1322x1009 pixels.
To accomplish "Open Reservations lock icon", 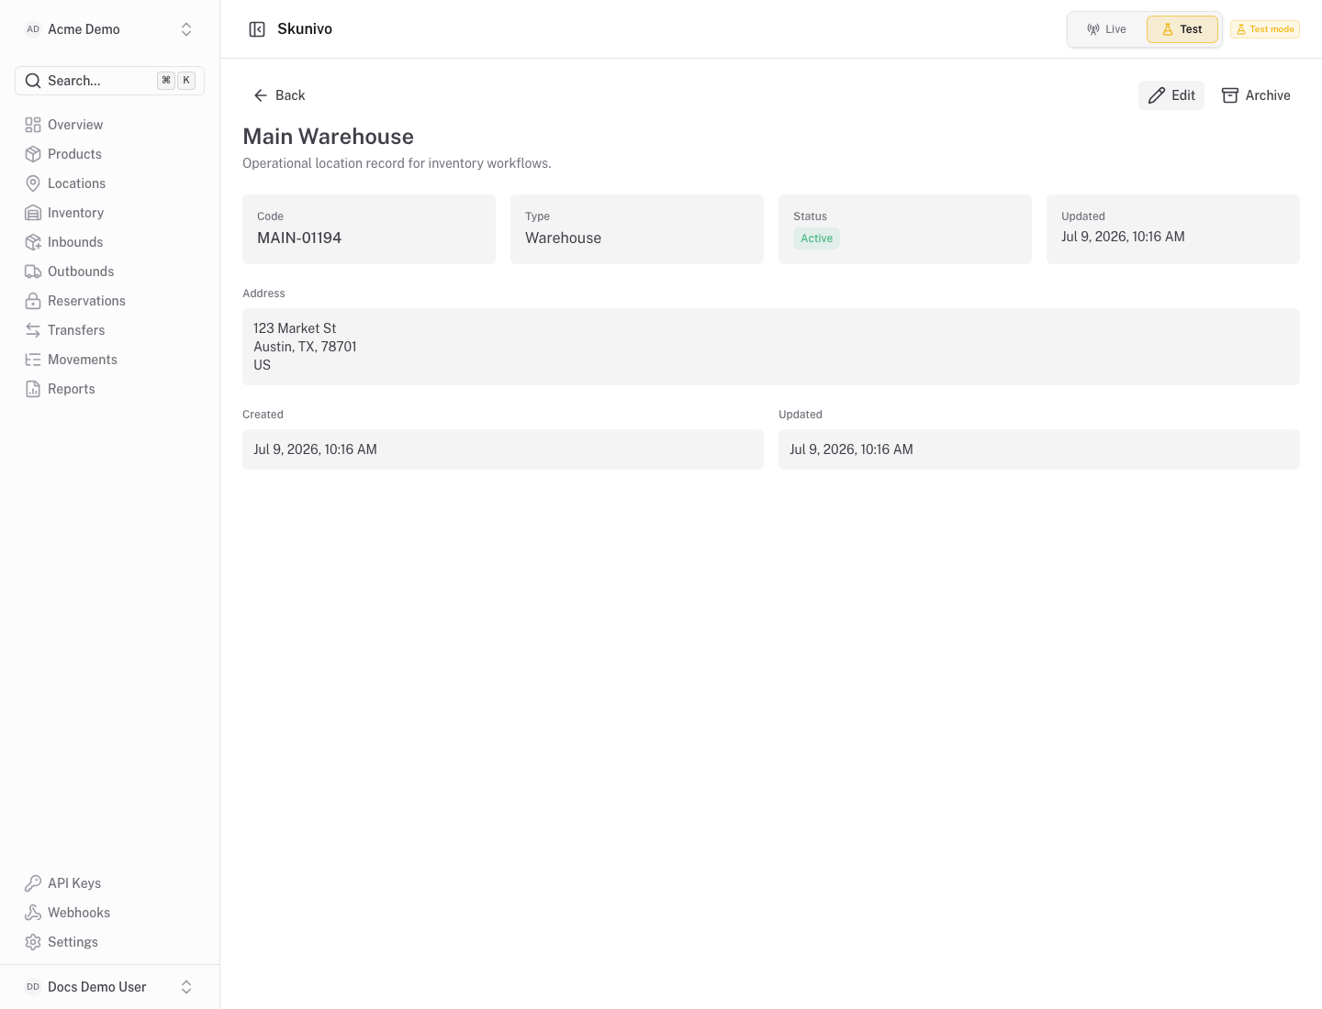I will pyautogui.click(x=33, y=301).
